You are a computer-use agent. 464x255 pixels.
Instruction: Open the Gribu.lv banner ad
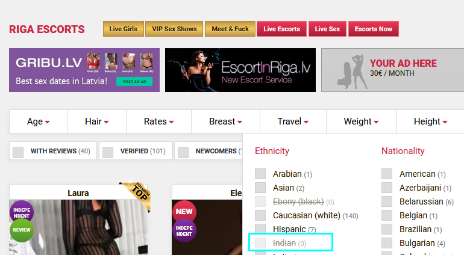pyautogui.click(x=84, y=70)
